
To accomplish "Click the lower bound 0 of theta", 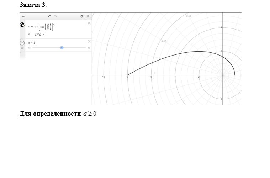I will coord(29,35).
